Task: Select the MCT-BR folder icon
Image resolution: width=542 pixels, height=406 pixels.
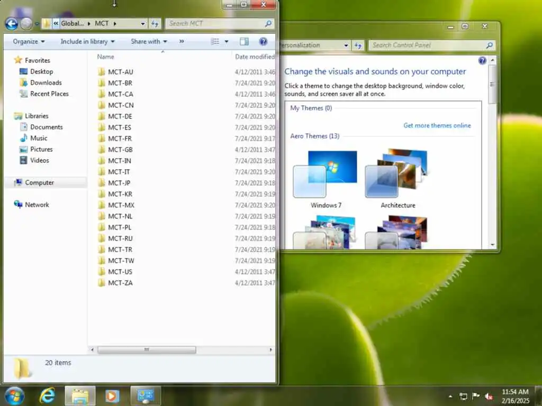Action: (x=101, y=83)
